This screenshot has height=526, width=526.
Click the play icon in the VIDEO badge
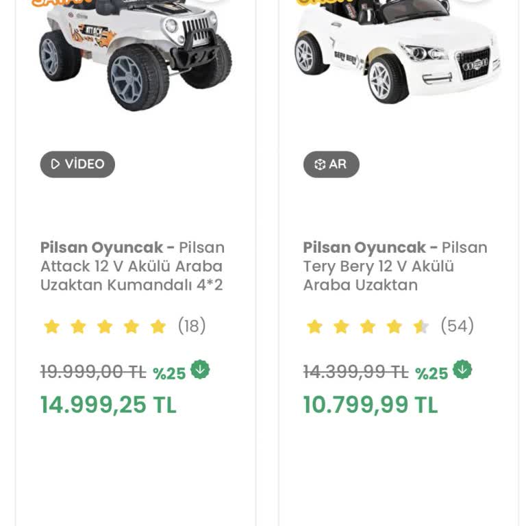pyautogui.click(x=55, y=164)
